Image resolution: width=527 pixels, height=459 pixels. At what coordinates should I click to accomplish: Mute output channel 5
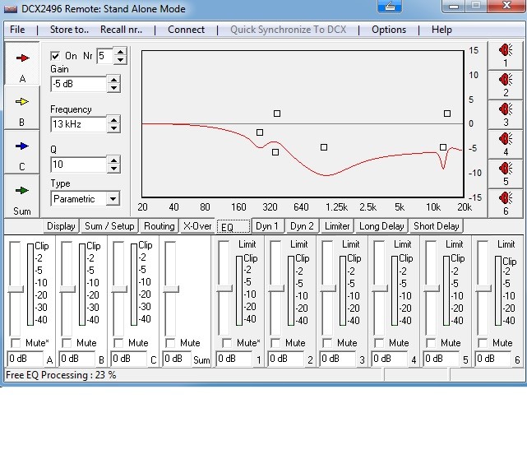tap(431, 343)
